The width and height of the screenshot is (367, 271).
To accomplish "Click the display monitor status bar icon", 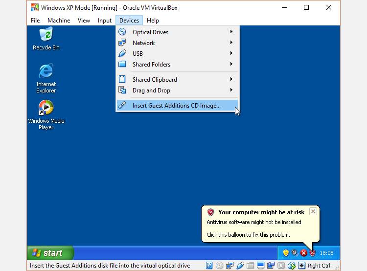I will 260,266.
